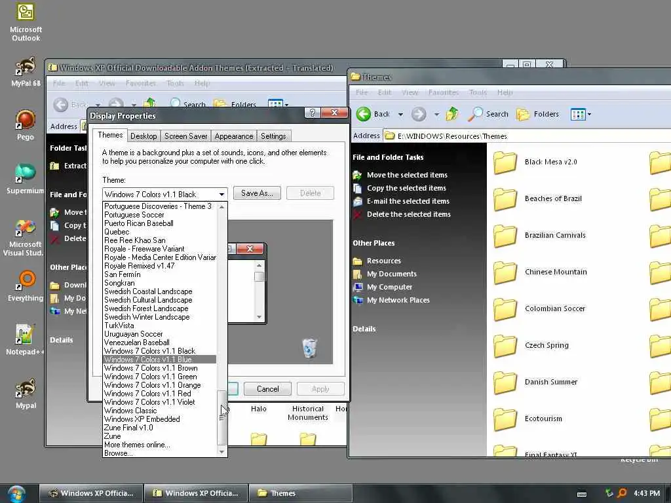
Task: Click the keyboard icon in system tray
Action: click(x=582, y=494)
